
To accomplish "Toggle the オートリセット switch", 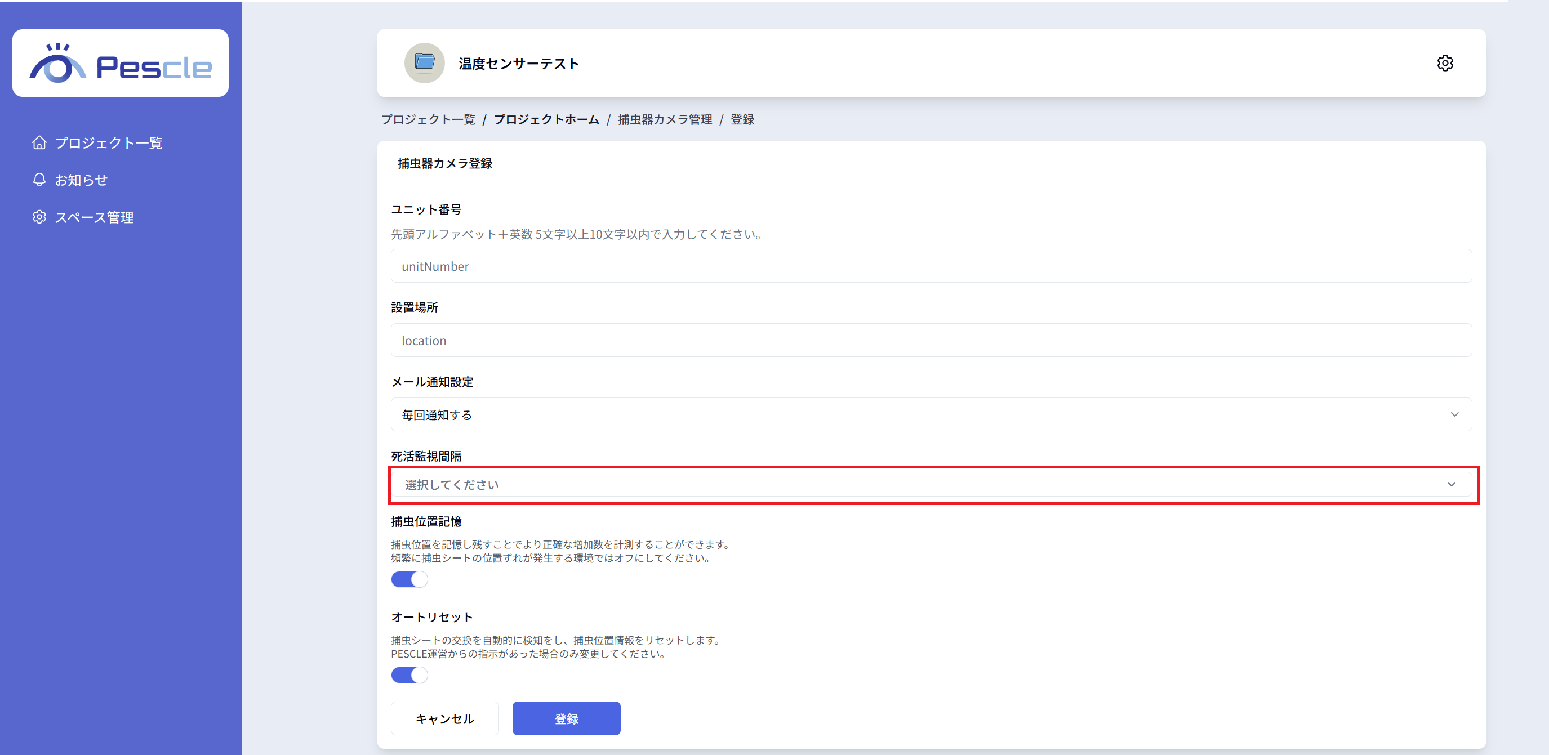I will point(409,675).
